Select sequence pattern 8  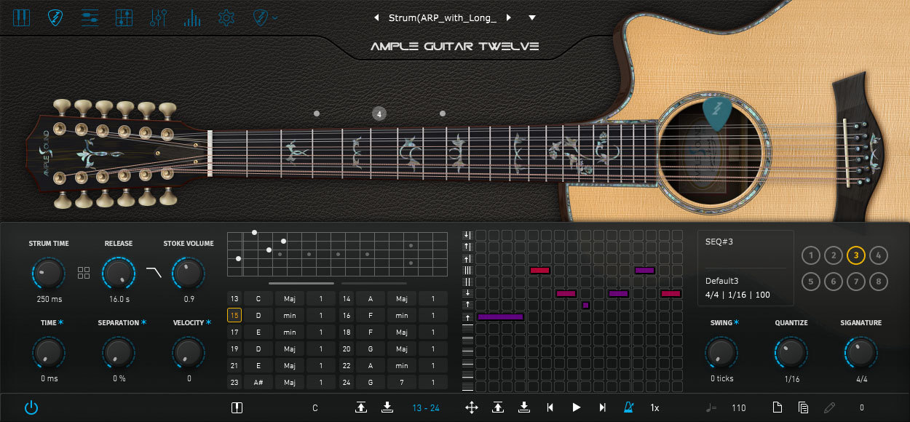coord(879,281)
